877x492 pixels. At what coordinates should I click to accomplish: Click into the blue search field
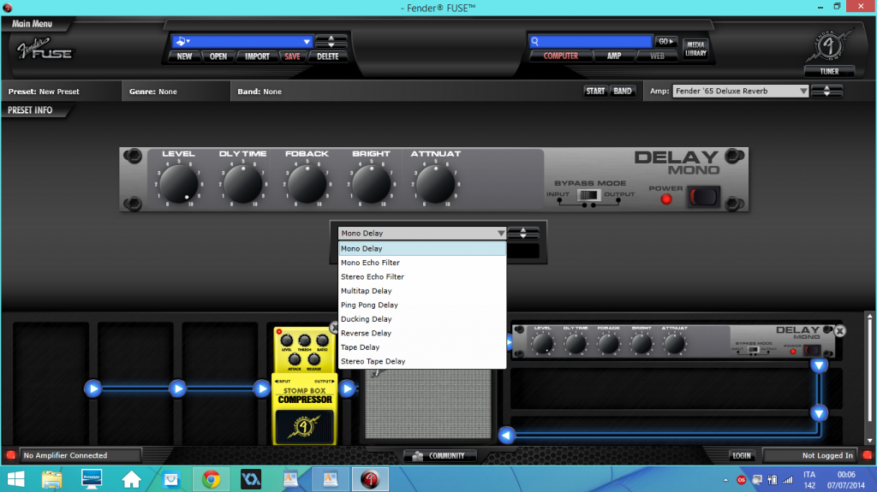(591, 41)
